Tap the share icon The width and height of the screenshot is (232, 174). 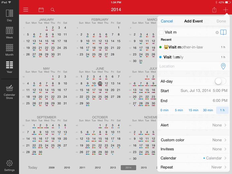(x=214, y=10)
